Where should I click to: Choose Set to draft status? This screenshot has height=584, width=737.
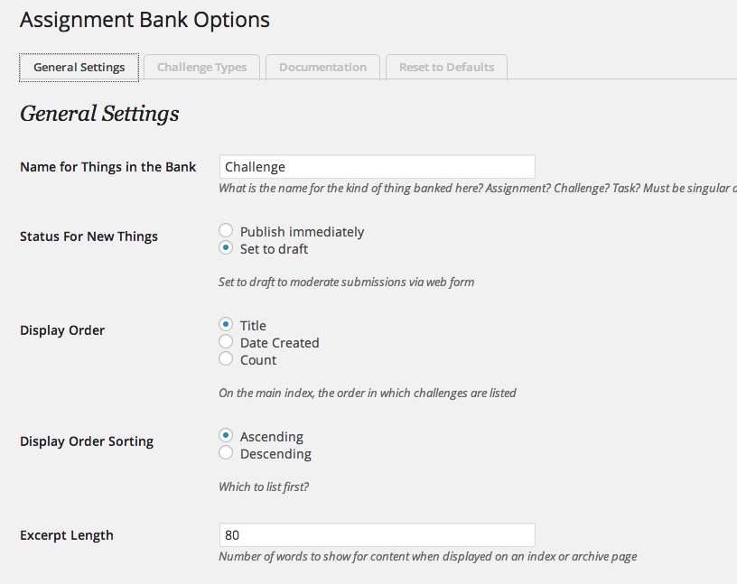226,248
